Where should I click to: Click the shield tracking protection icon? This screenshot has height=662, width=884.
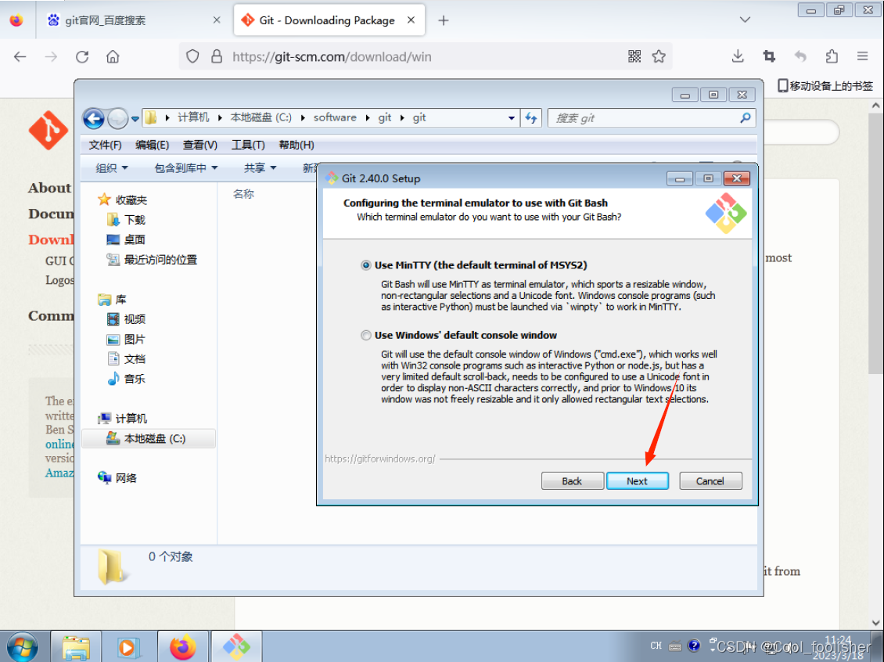point(192,56)
